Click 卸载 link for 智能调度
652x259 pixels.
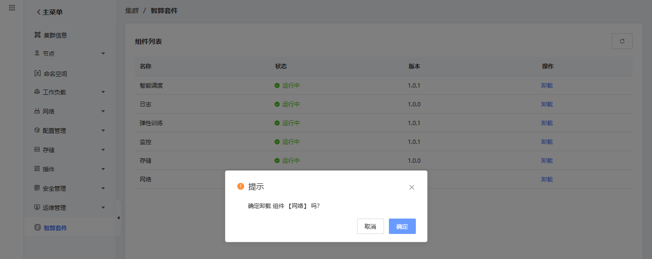(547, 86)
